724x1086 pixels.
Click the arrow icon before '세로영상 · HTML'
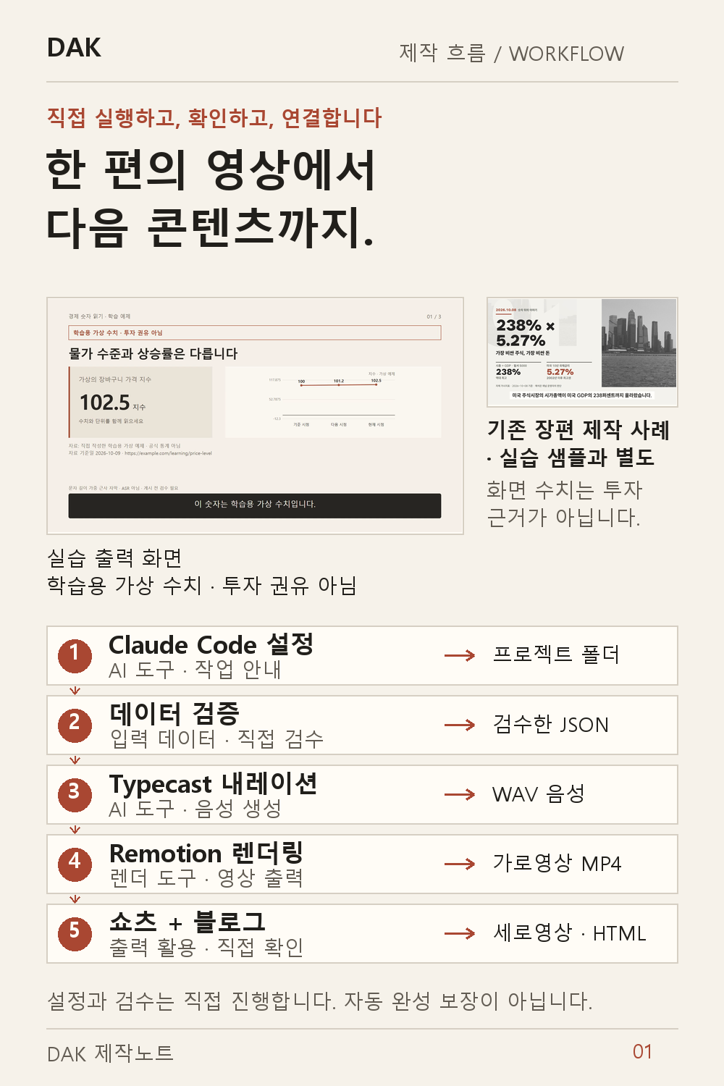coord(460,934)
